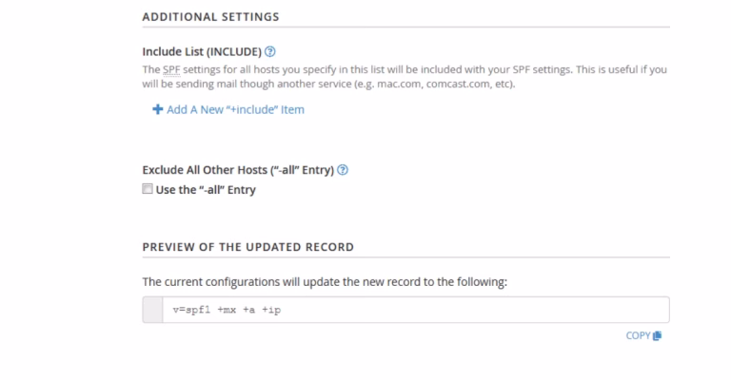Click the plus icon for adding include item

[x=157, y=109]
